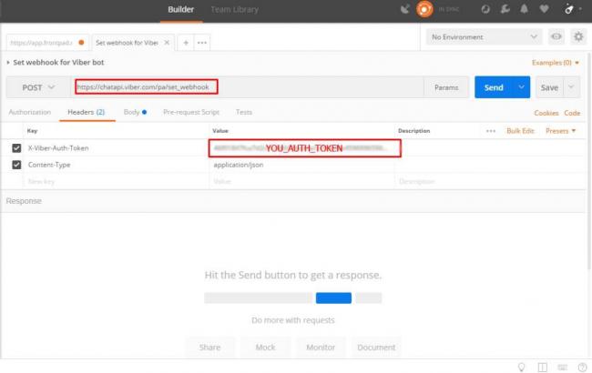Screen dimensions: 592x373
Task: Open the interceptor/satellite icon in top bar
Action: 405,9
